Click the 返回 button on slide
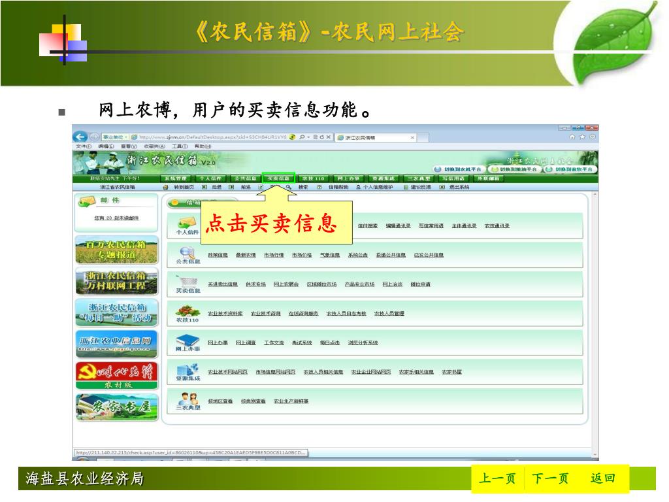669x502 pixels. 603,478
